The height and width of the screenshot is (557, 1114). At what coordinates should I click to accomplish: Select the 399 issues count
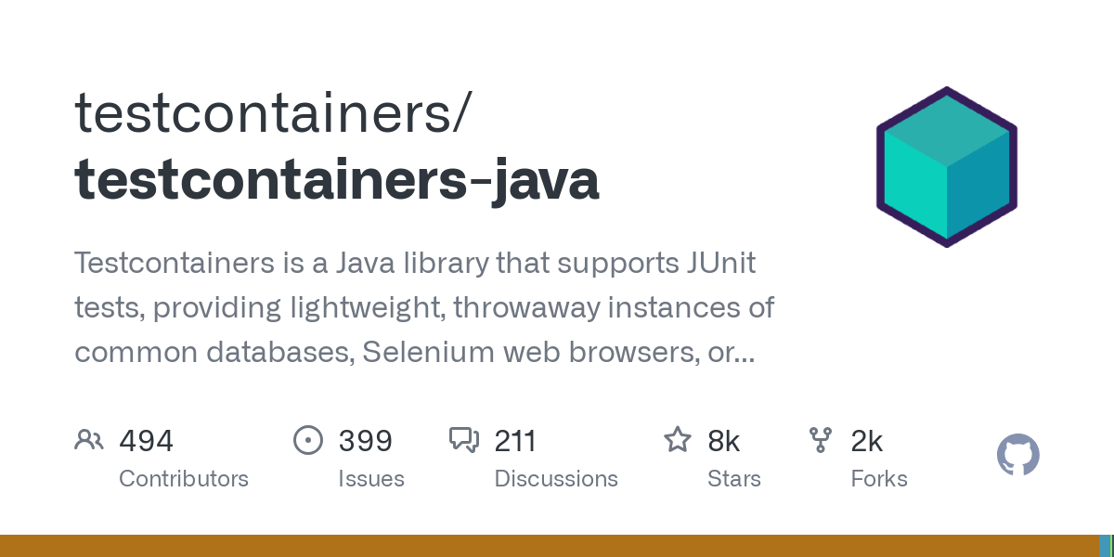click(365, 441)
